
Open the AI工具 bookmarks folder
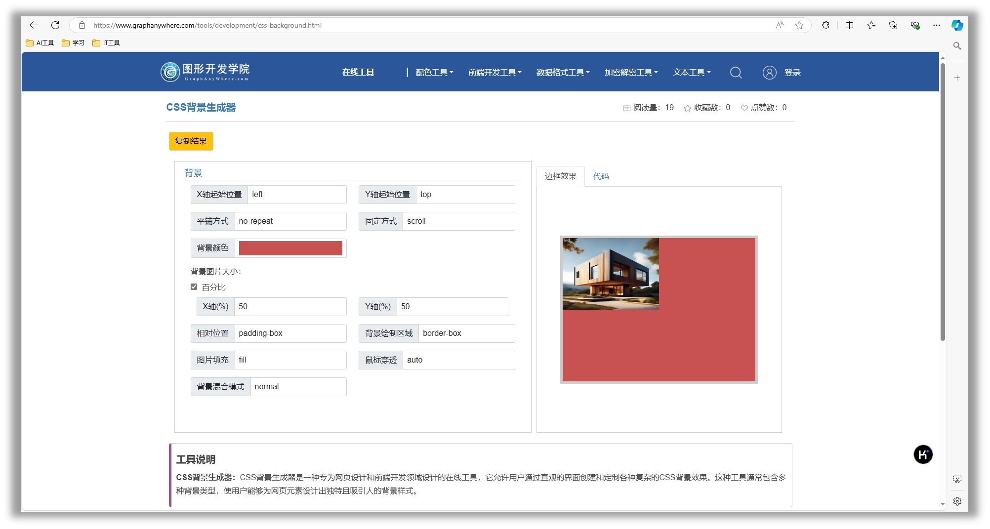[x=40, y=43]
